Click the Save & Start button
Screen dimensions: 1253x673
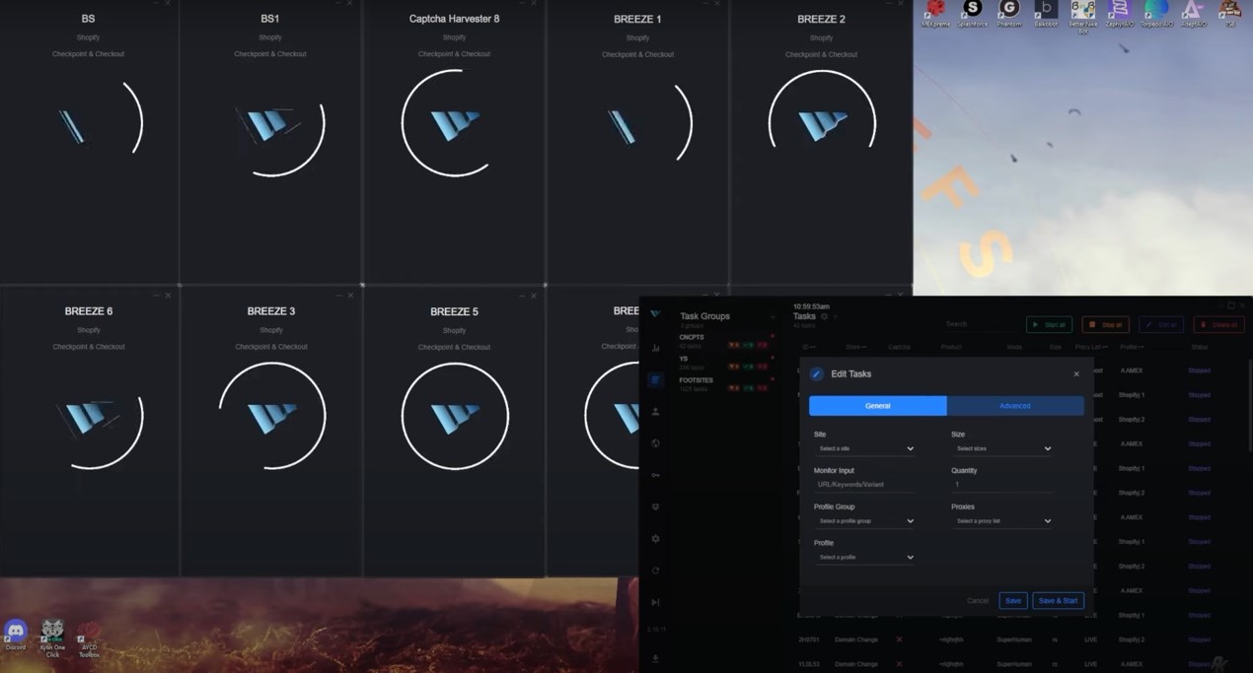[x=1059, y=601]
